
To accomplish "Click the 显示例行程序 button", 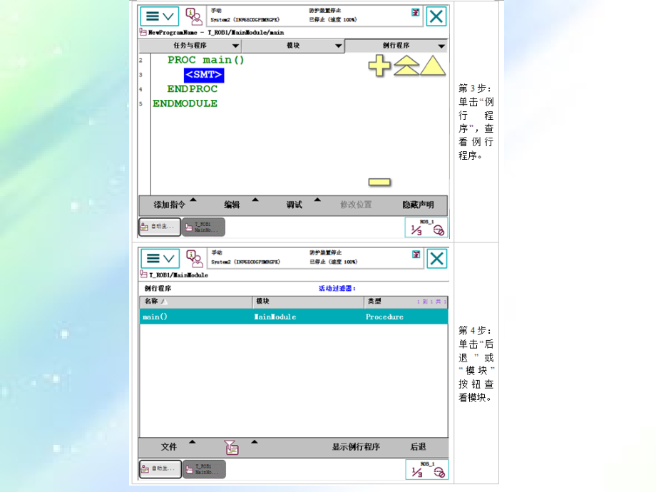I will (x=356, y=447).
